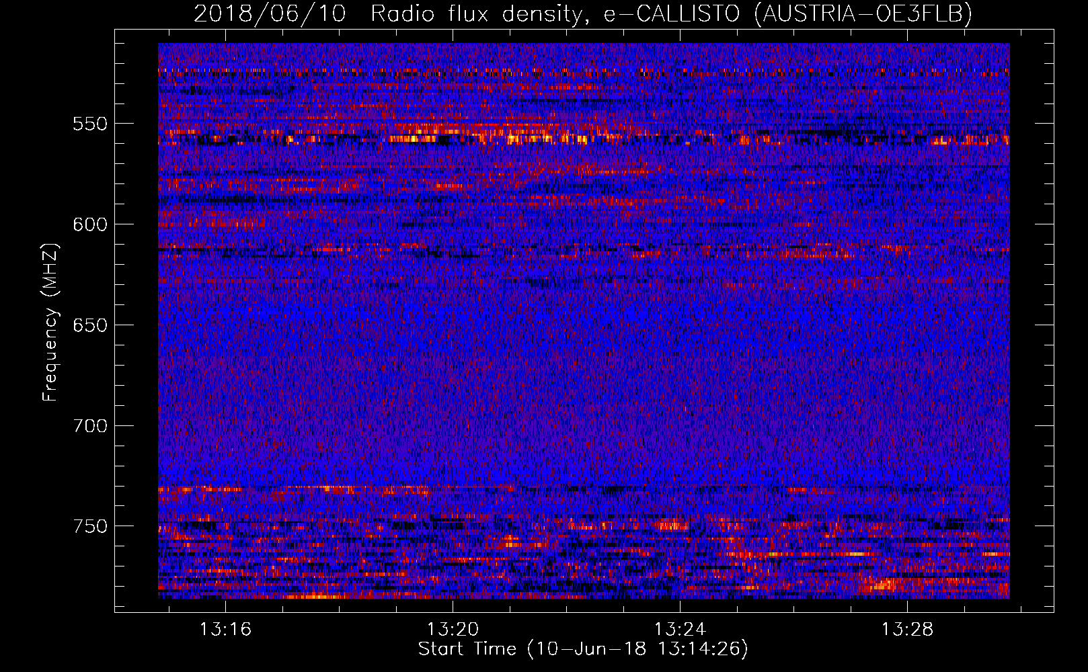The height and width of the screenshot is (672, 1088).
Task: Click the 13:24 time tick label
Action: tap(680, 629)
